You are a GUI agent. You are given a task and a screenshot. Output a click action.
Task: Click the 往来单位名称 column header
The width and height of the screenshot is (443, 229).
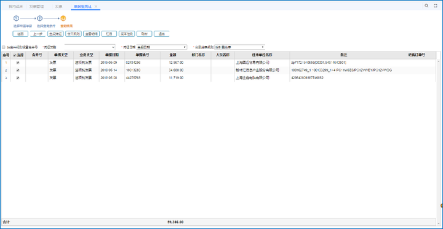coord(262,55)
